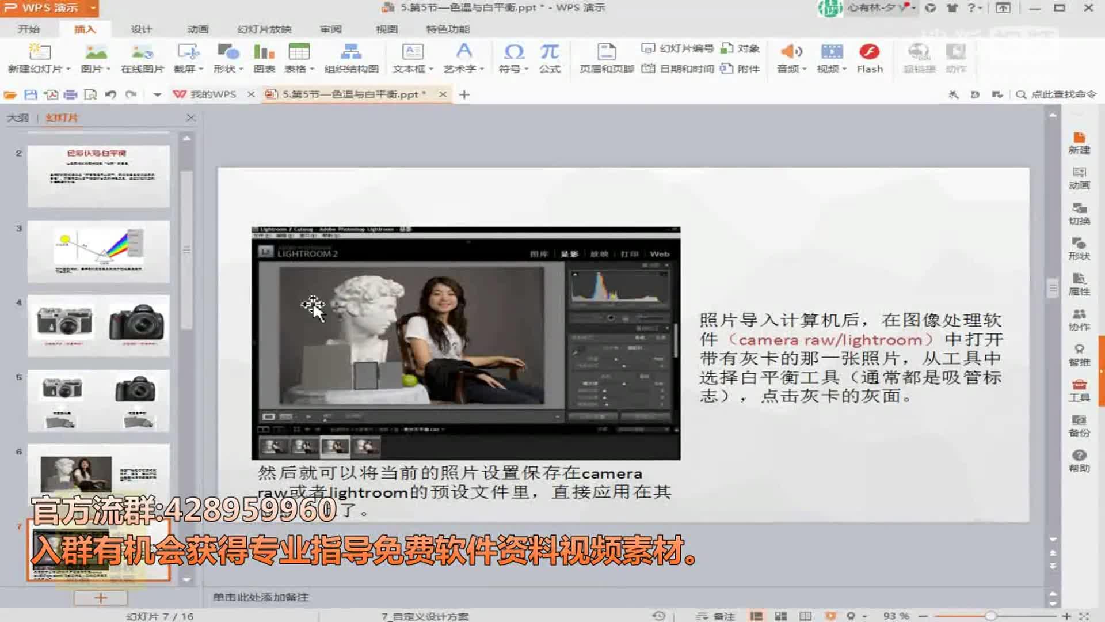Open 页眉和页脚 settings
The image size is (1105, 622).
tap(605, 58)
